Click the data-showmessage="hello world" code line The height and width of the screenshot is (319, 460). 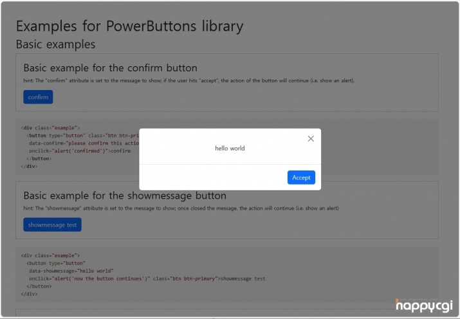point(71,271)
